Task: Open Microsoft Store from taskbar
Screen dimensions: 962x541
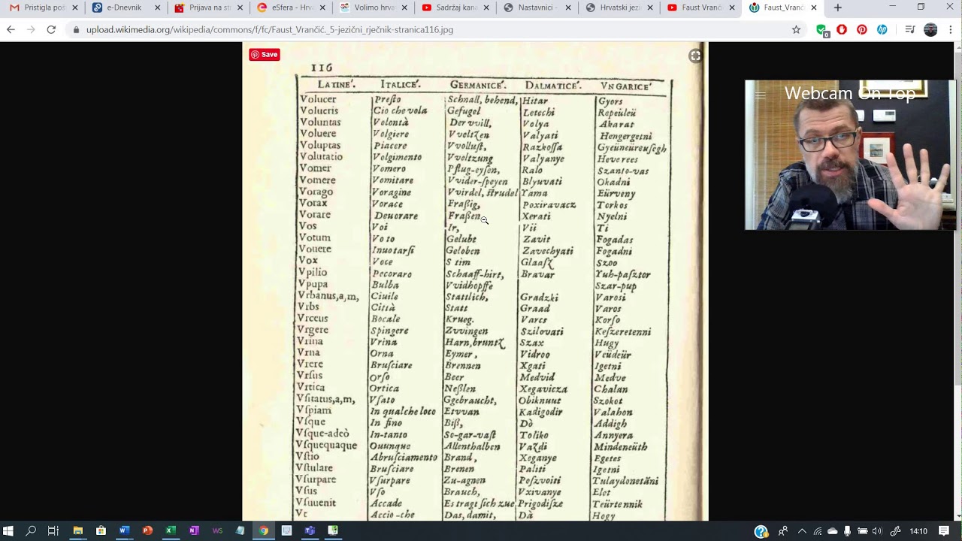Action: tap(101, 530)
